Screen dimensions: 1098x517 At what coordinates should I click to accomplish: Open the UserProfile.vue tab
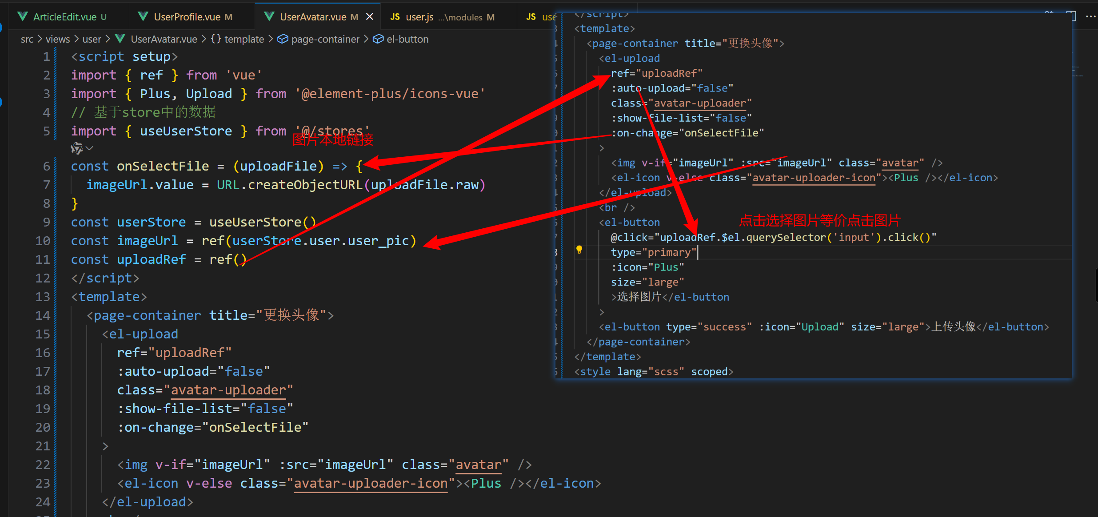pyautogui.click(x=187, y=17)
